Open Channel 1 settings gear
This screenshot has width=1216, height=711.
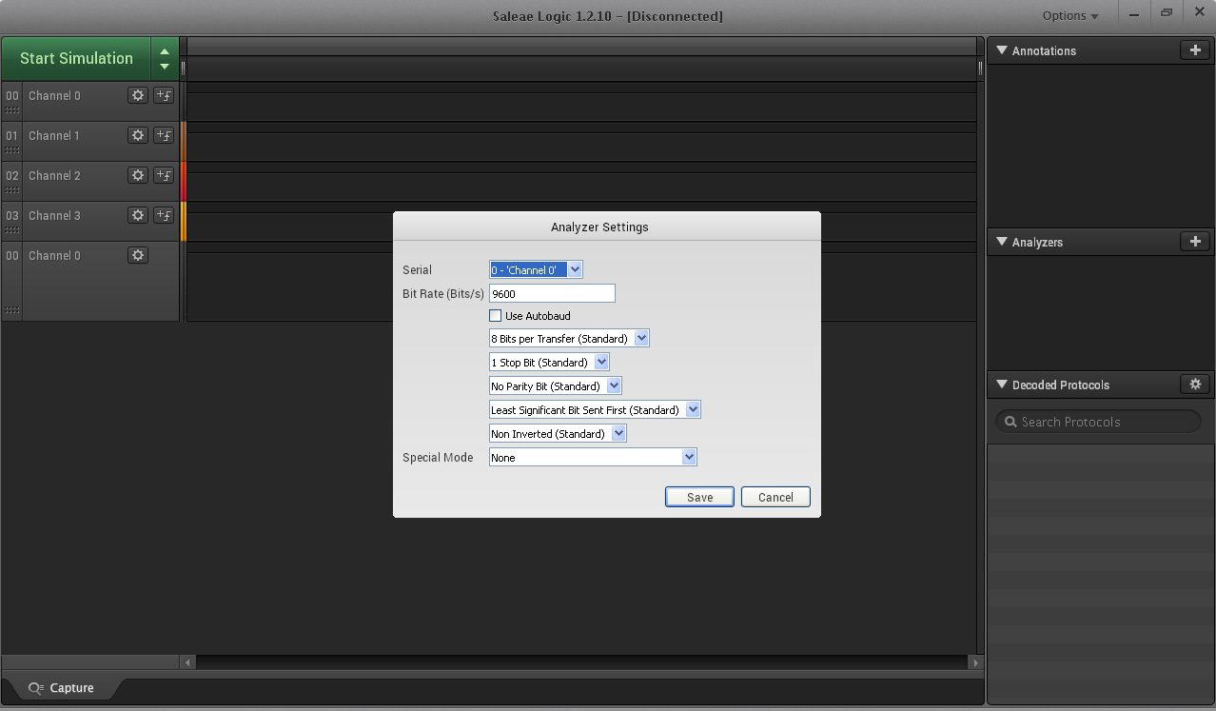tap(138, 135)
